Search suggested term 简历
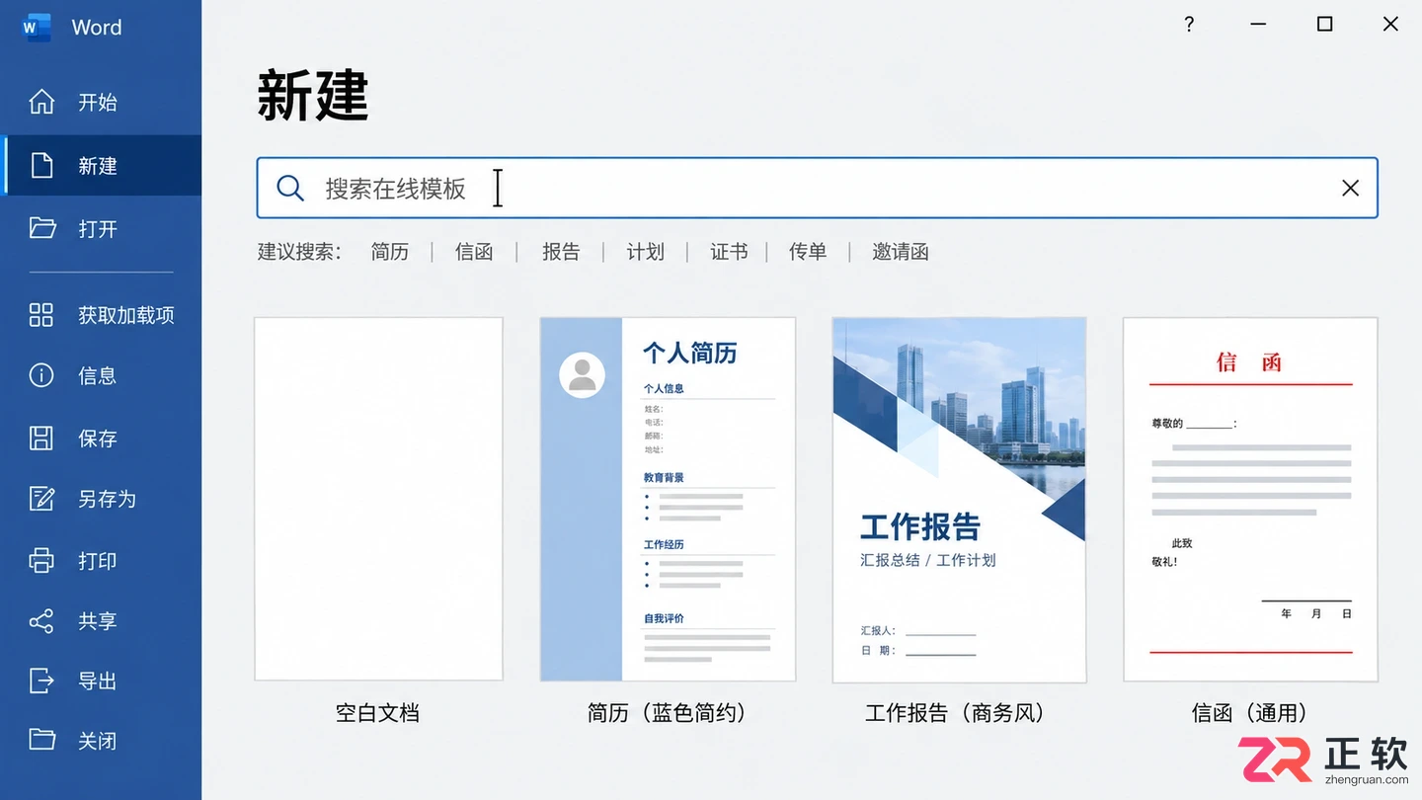The height and width of the screenshot is (800, 1422). 389,252
